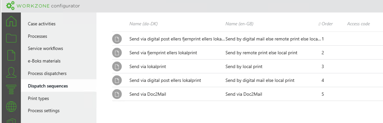Open the folder (cases) sidebar icon

point(11,38)
